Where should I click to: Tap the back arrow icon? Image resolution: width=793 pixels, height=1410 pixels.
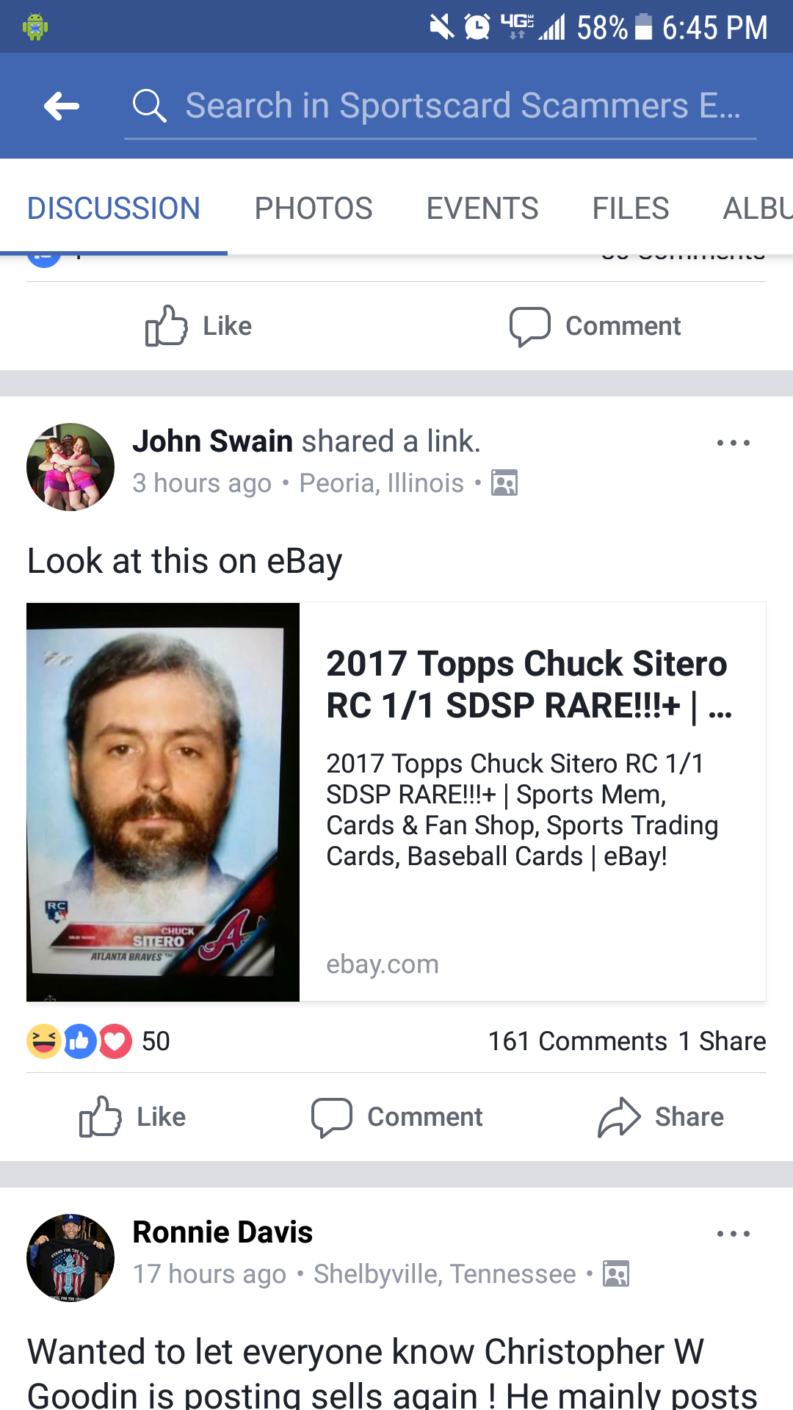click(x=62, y=106)
